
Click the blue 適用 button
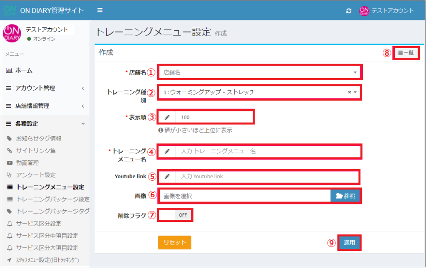click(x=349, y=243)
